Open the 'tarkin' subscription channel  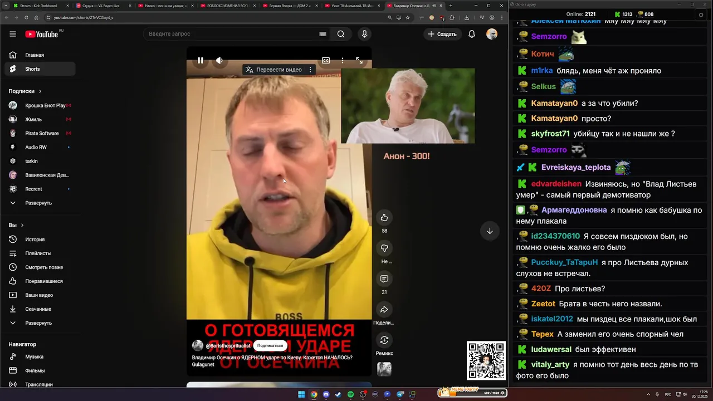point(40,161)
